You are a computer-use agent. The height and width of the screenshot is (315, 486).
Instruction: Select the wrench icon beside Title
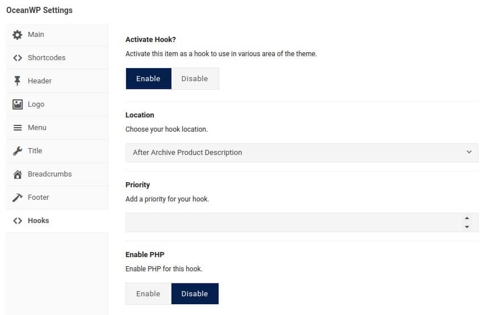[x=18, y=151]
